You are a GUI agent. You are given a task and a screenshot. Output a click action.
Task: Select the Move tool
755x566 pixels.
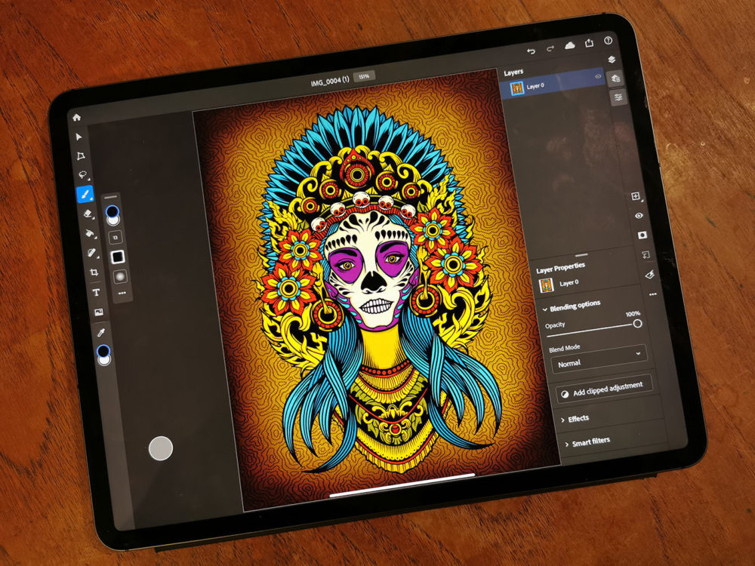79,137
